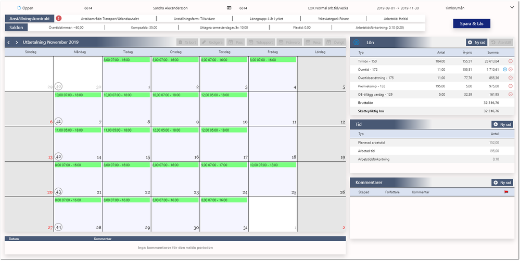Click the Datum header in the bottom comment table
520x261 pixels.
pyautogui.click(x=14, y=239)
